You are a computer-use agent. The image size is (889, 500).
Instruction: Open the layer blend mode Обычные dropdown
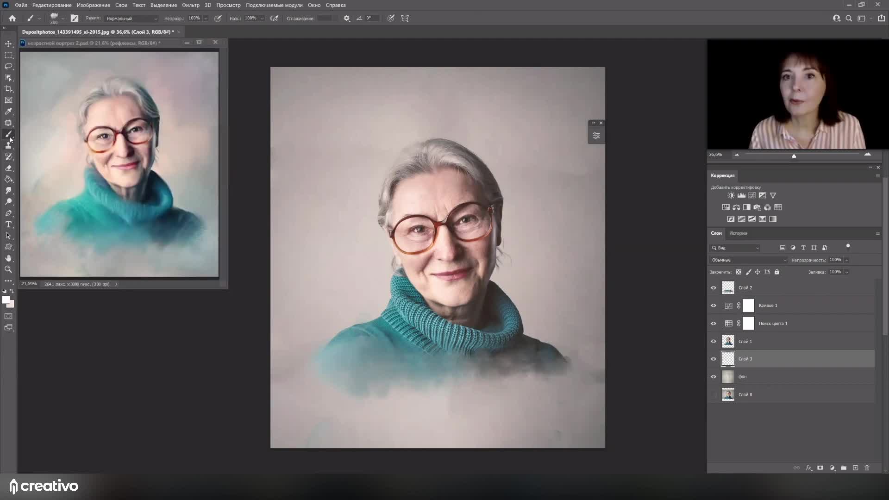tap(748, 260)
